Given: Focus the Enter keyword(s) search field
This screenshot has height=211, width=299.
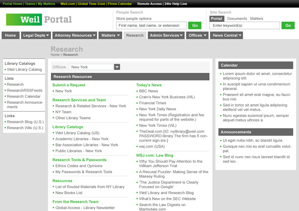Looking at the screenshot, I should 245,25.
